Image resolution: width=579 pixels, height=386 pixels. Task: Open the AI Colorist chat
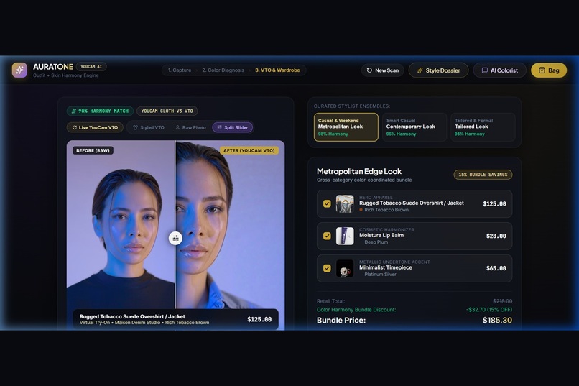pyautogui.click(x=499, y=70)
